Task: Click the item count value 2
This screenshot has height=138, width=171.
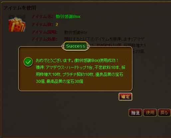Action: click(57, 25)
